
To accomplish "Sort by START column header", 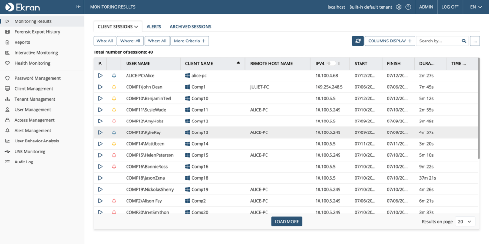I will click(x=361, y=63).
